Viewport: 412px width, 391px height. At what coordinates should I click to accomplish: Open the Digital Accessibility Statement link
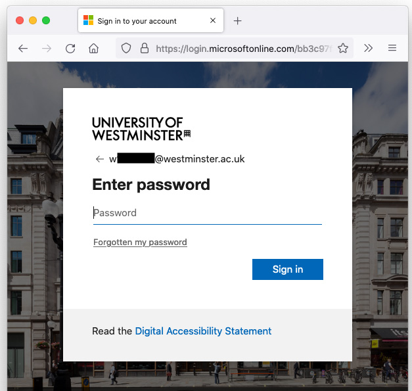click(203, 331)
